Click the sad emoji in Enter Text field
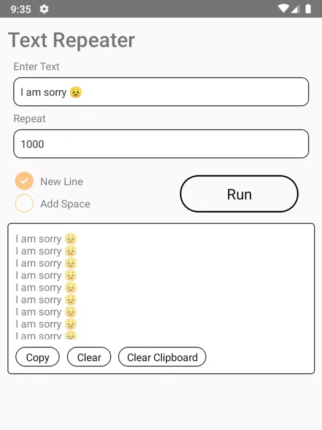The image size is (322, 430). pyautogui.click(x=76, y=92)
